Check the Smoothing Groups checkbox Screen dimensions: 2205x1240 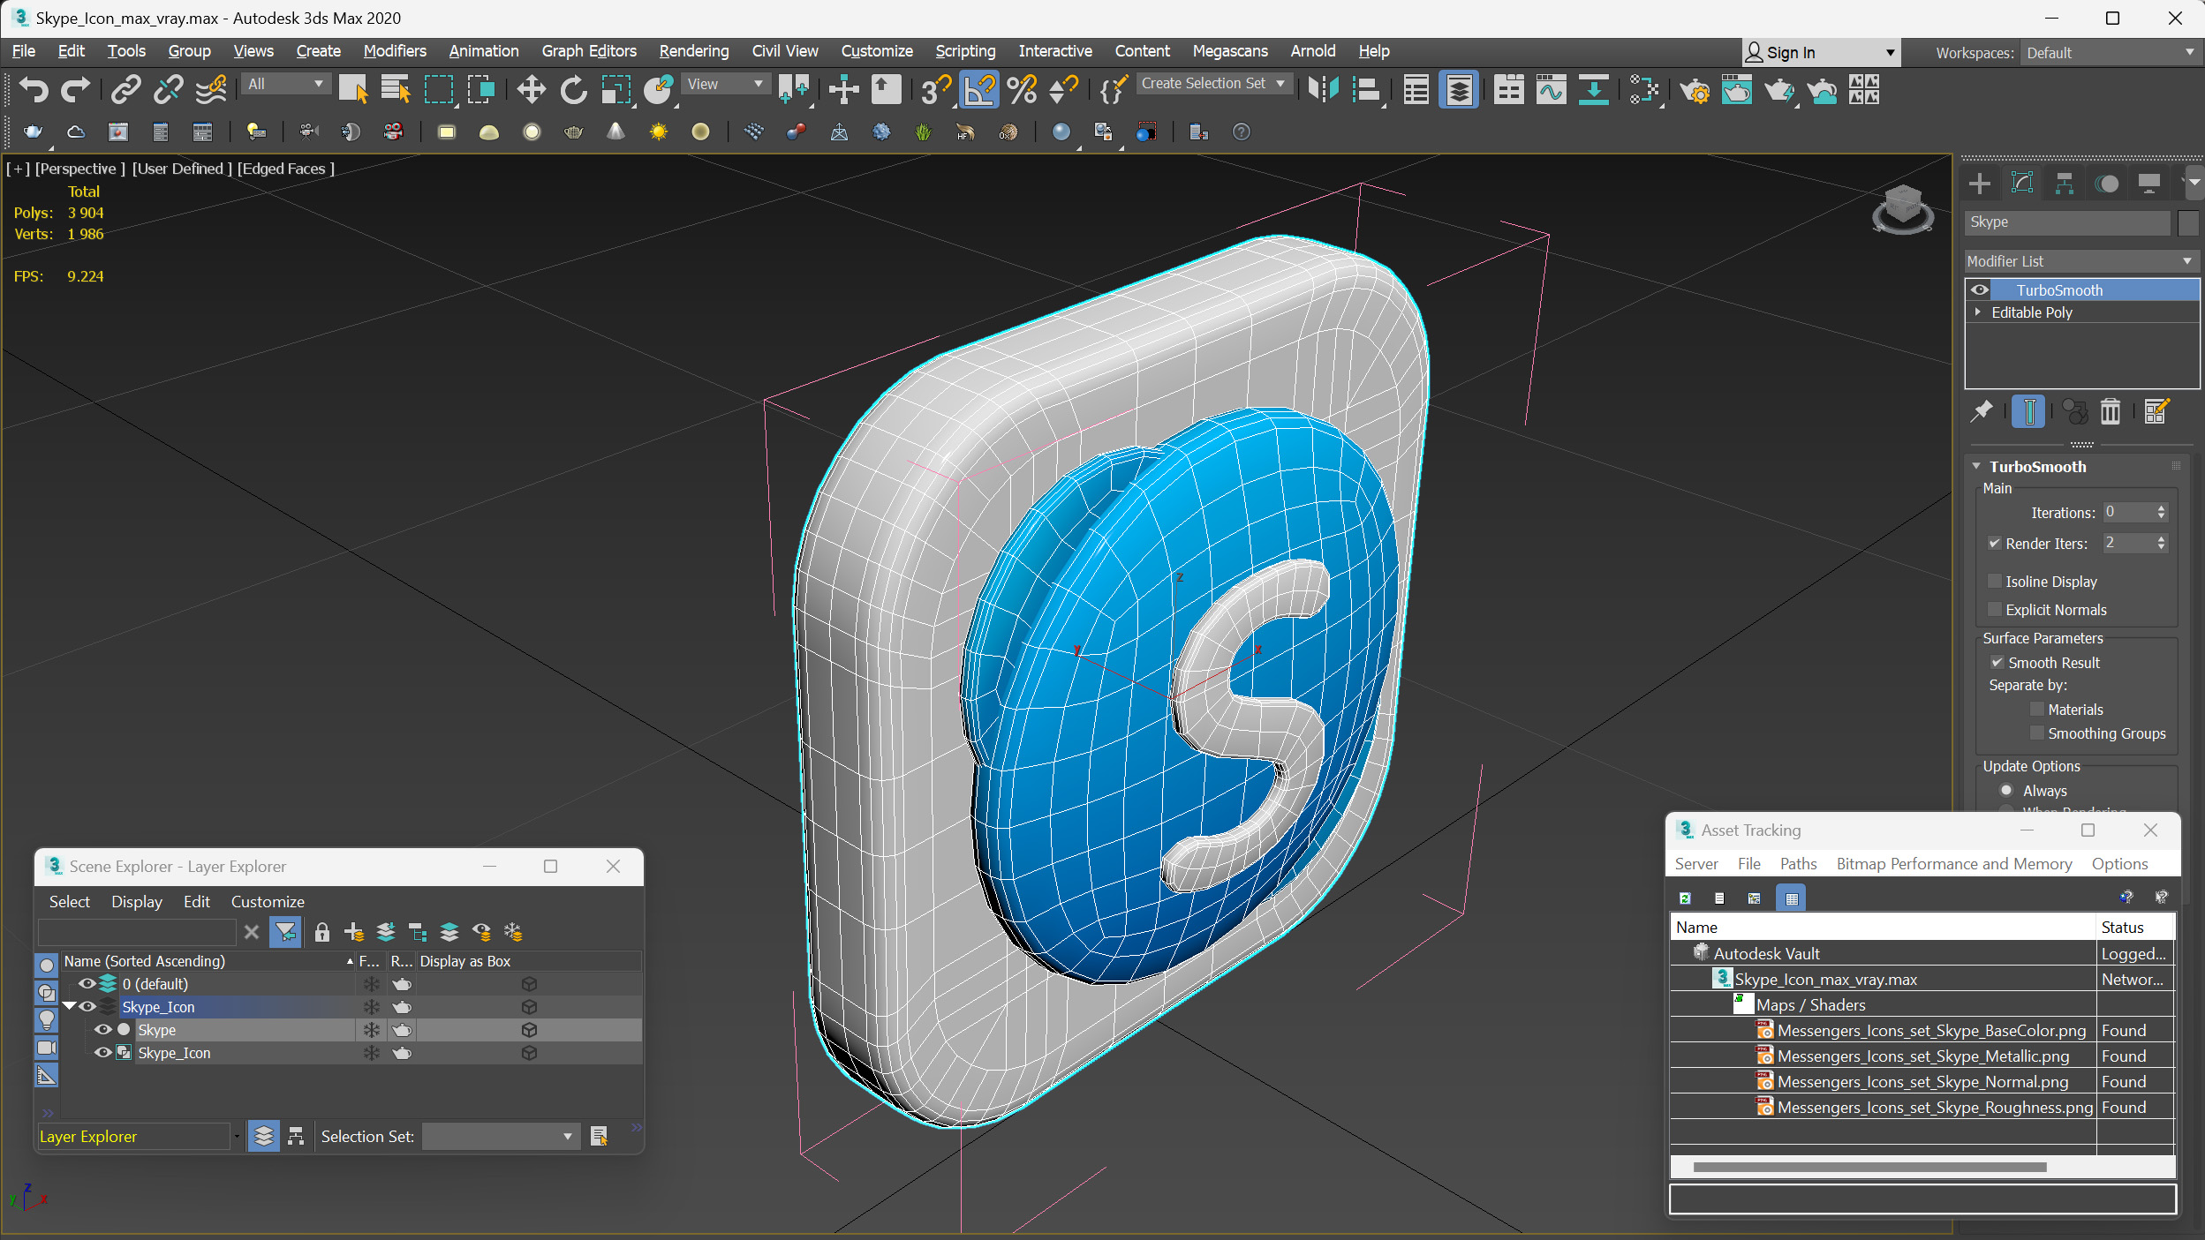[x=2037, y=733]
